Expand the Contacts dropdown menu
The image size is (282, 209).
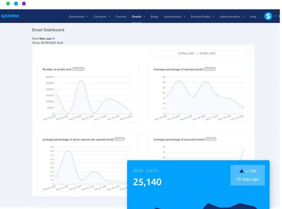pyautogui.click(x=102, y=17)
